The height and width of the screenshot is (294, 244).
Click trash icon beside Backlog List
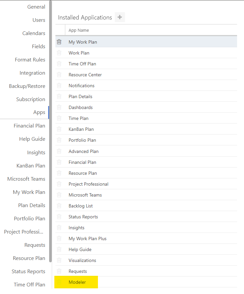tap(59, 205)
